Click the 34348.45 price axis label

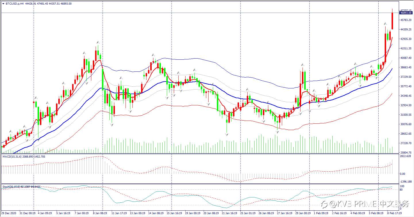(406, 96)
